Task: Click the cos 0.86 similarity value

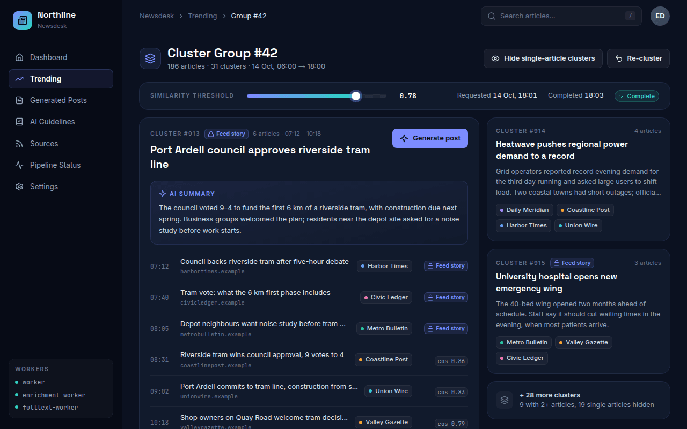Action: pos(451,361)
